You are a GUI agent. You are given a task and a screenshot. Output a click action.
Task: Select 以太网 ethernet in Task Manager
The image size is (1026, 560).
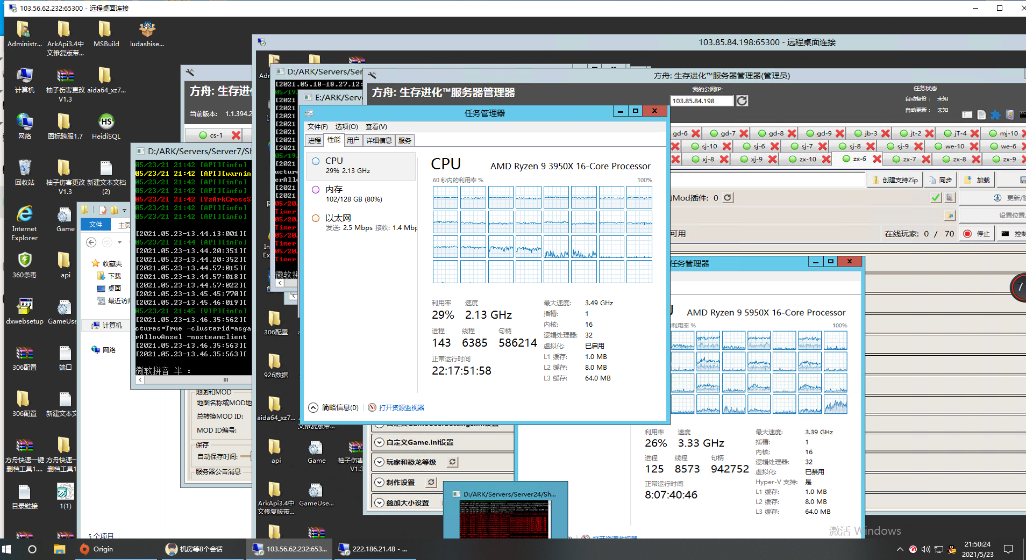[361, 222]
